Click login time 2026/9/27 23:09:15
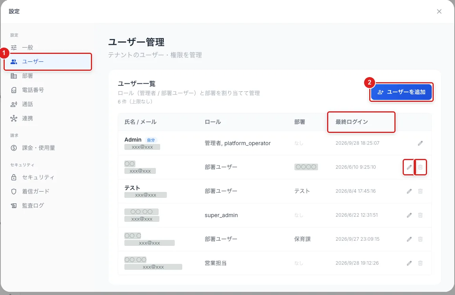 357,239
